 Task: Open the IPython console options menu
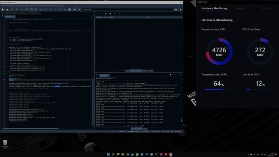pyautogui.click(x=181, y=75)
